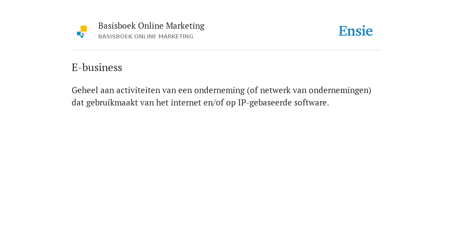Click '(of netwerk van ondernemingen)' text
453x226 pixels.
click(309, 90)
